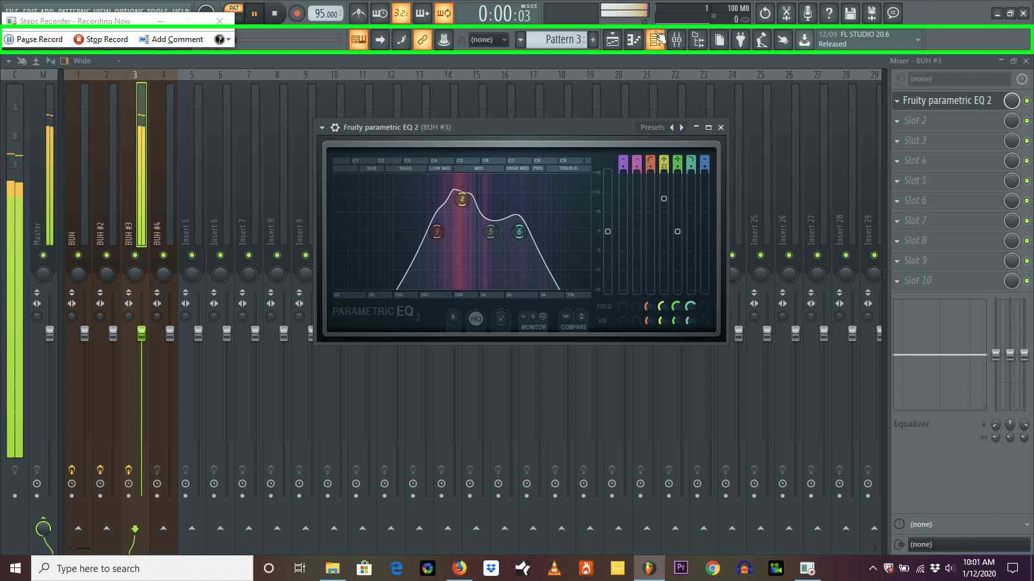Click the Master track volume fader

(x=50, y=333)
